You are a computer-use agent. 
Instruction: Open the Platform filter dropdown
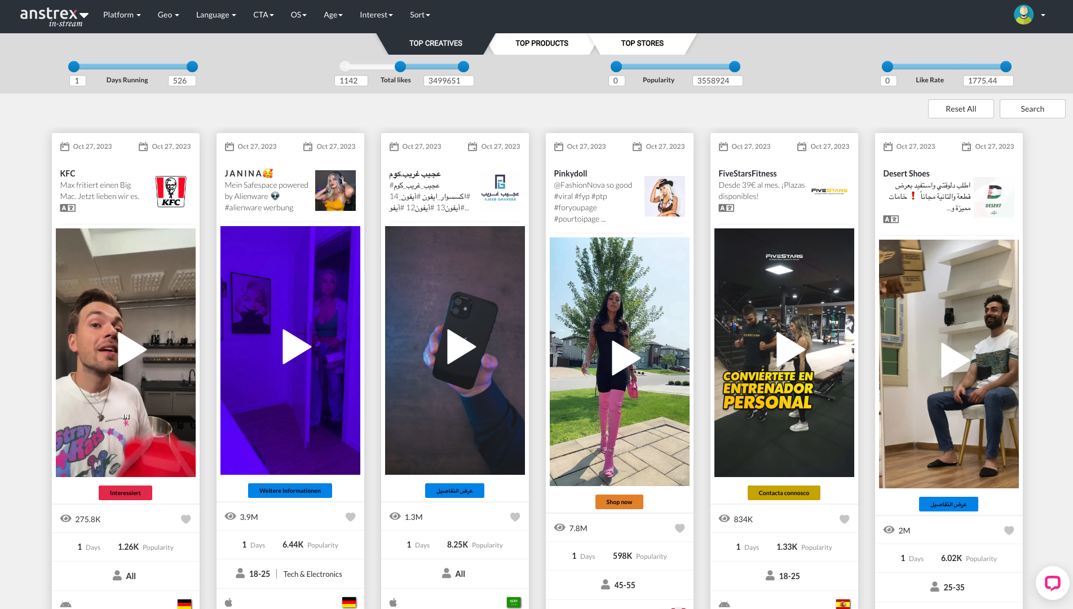[122, 15]
